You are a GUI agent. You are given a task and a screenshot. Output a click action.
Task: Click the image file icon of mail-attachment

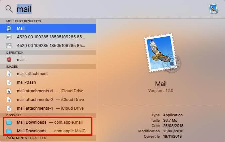(9, 74)
